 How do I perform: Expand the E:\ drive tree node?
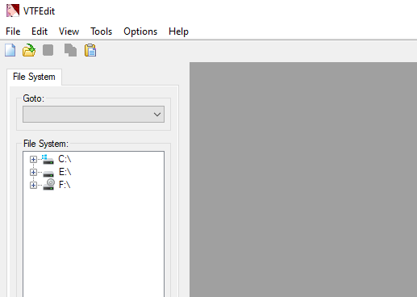point(33,172)
